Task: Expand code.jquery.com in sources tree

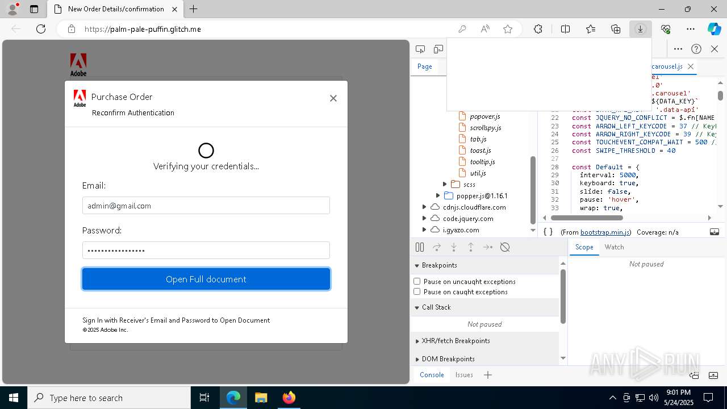Action: pyautogui.click(x=424, y=218)
